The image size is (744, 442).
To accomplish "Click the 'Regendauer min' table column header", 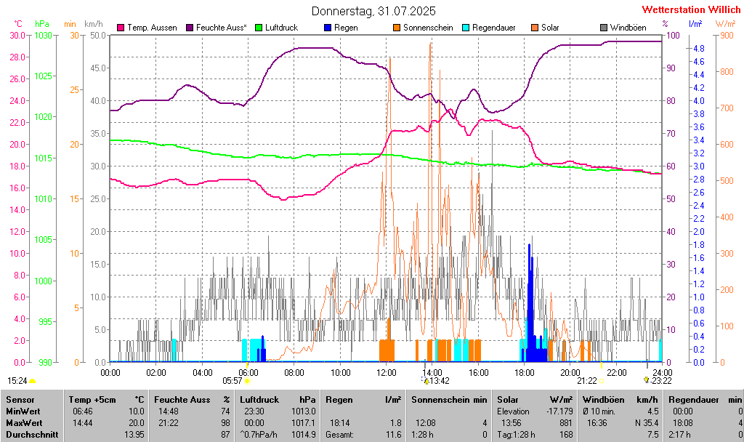I will click(705, 400).
